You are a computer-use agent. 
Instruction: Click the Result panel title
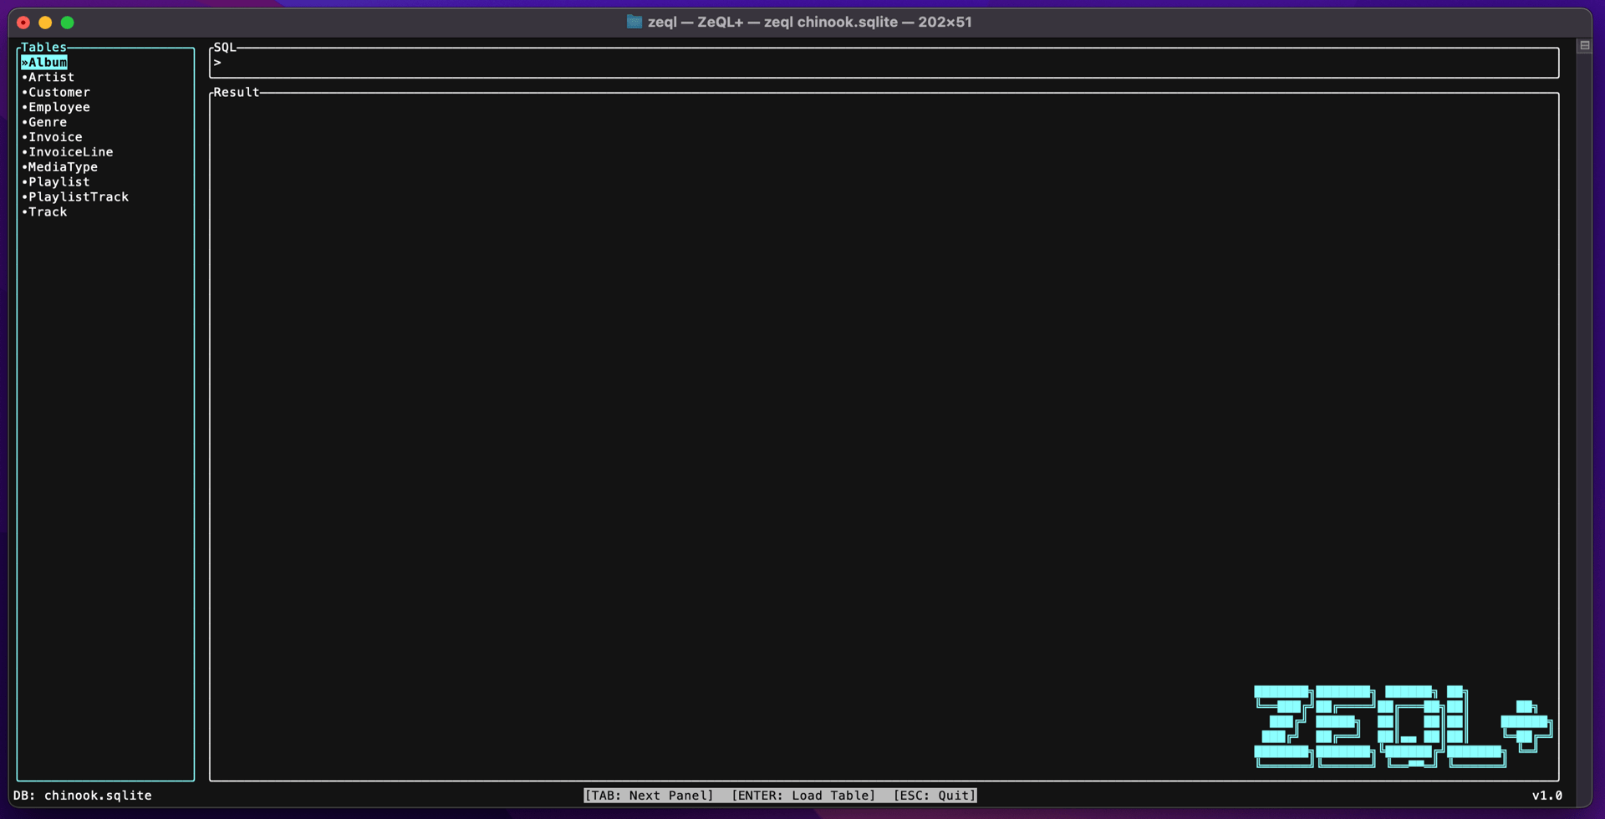coord(237,93)
